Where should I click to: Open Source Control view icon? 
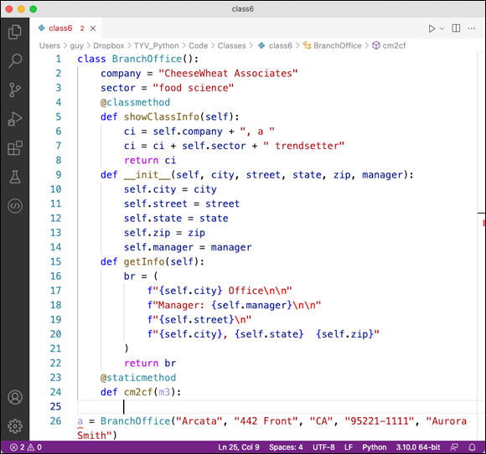click(x=15, y=90)
